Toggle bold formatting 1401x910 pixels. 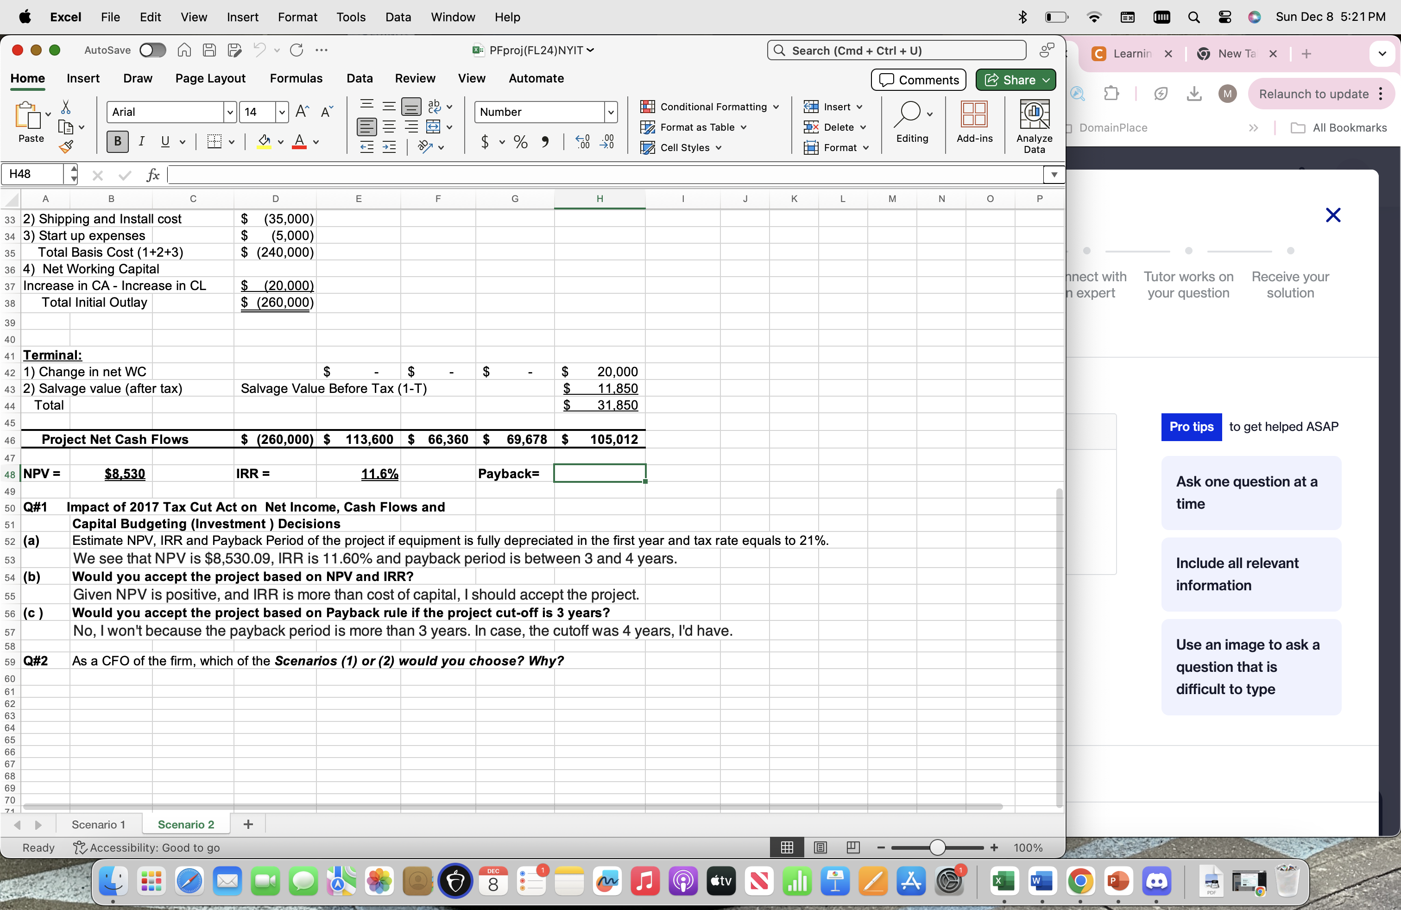pyautogui.click(x=117, y=141)
